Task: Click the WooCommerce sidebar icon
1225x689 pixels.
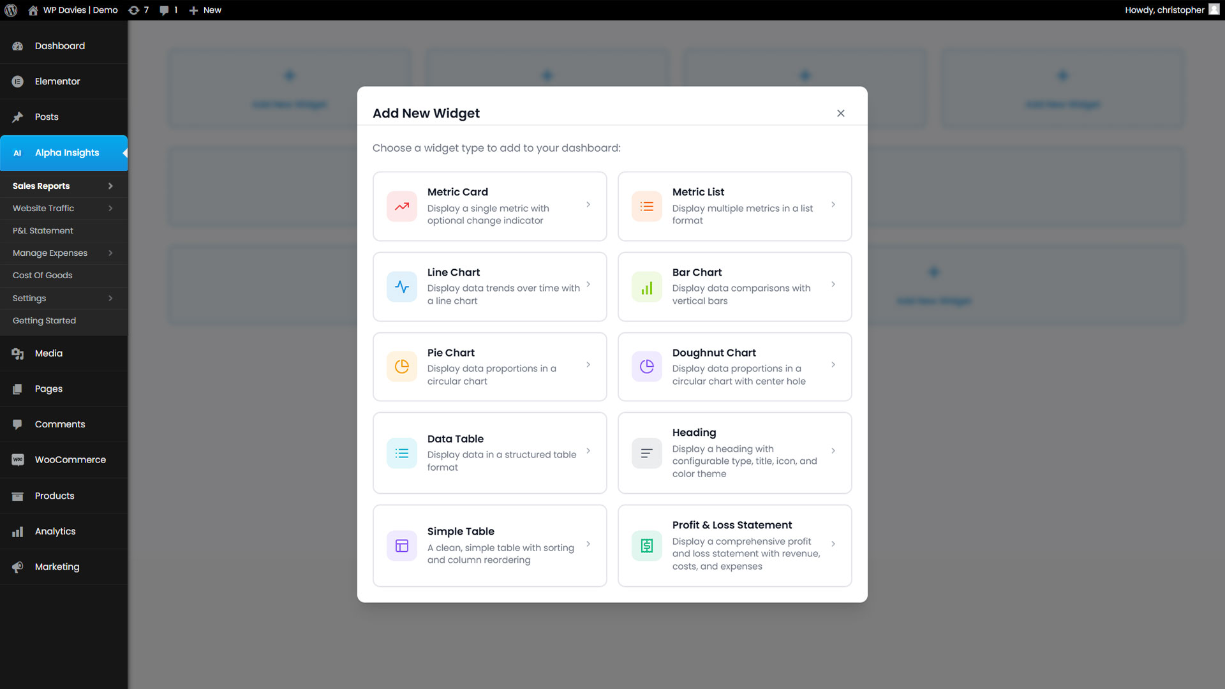Action: click(x=17, y=459)
